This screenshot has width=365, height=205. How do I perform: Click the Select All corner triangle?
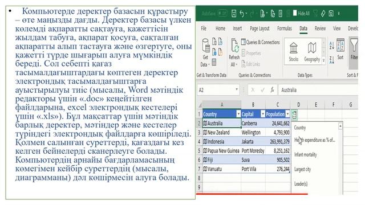(x=200, y=105)
